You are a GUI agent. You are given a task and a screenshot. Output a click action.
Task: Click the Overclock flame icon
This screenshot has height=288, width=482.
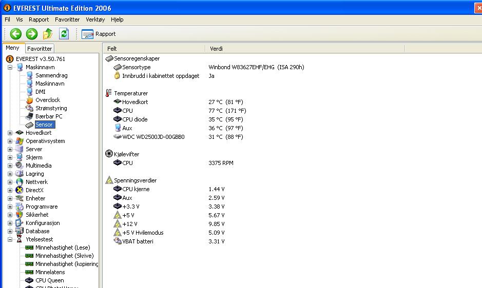[29, 100]
